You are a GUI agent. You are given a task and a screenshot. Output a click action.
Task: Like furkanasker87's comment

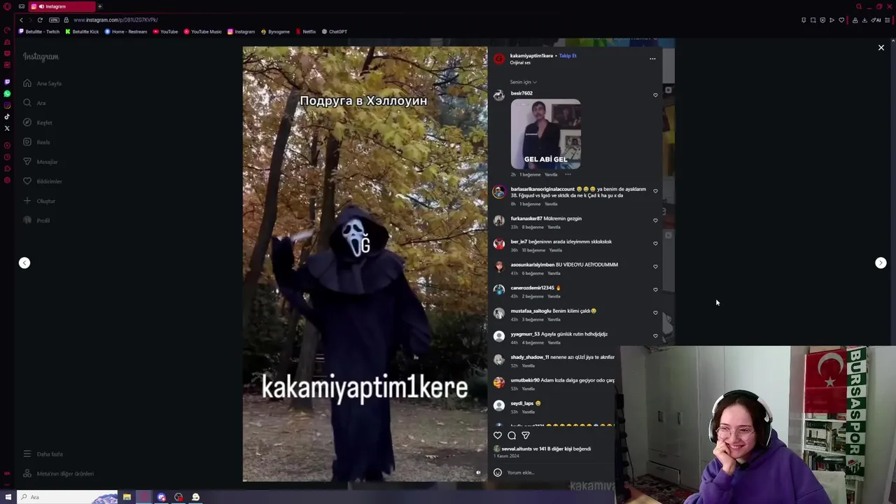pyautogui.click(x=655, y=220)
